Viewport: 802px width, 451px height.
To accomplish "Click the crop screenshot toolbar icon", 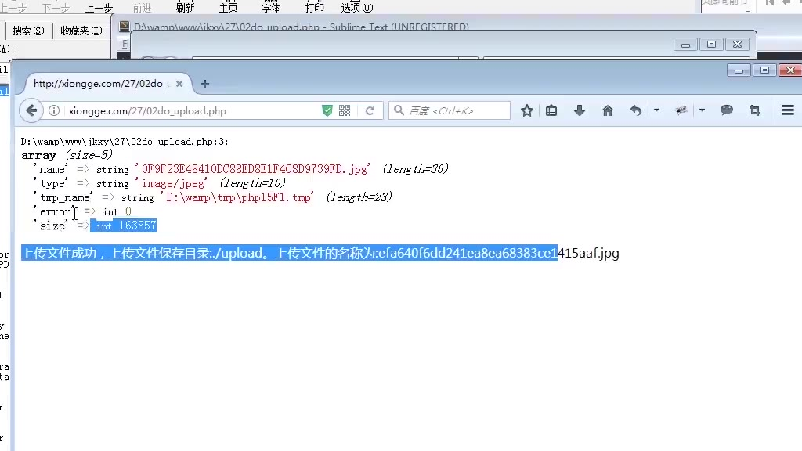I will [754, 110].
